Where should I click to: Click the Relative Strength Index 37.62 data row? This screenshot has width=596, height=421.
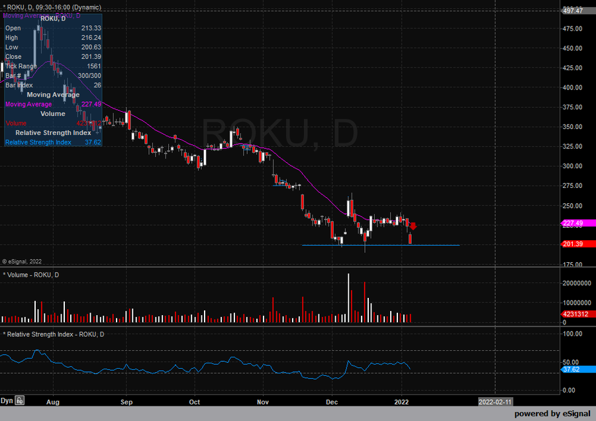pos(53,142)
